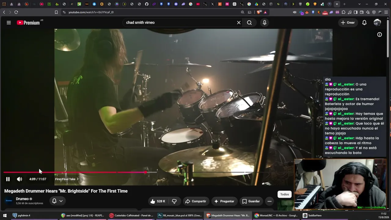Open the browser main hamburger menu
Viewport: 391px width, 220px height.
(x=386, y=12)
